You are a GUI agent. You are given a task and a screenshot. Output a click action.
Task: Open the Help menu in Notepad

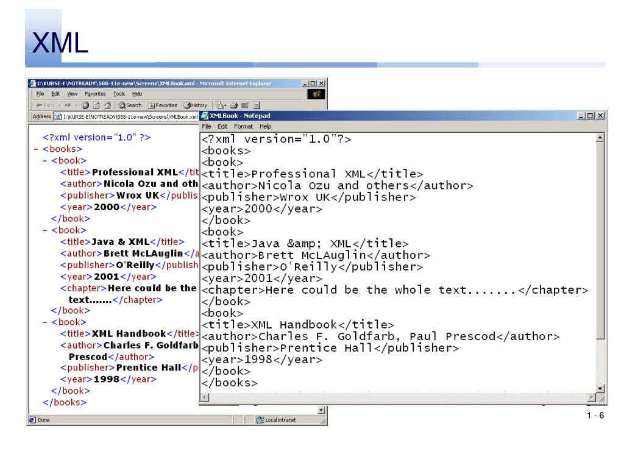(x=266, y=127)
